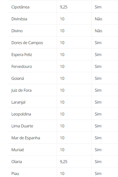
Task: Select the Leopoldina row name
Action: pos(21,114)
